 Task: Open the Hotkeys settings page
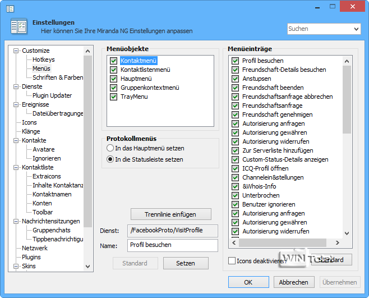pyautogui.click(x=44, y=59)
